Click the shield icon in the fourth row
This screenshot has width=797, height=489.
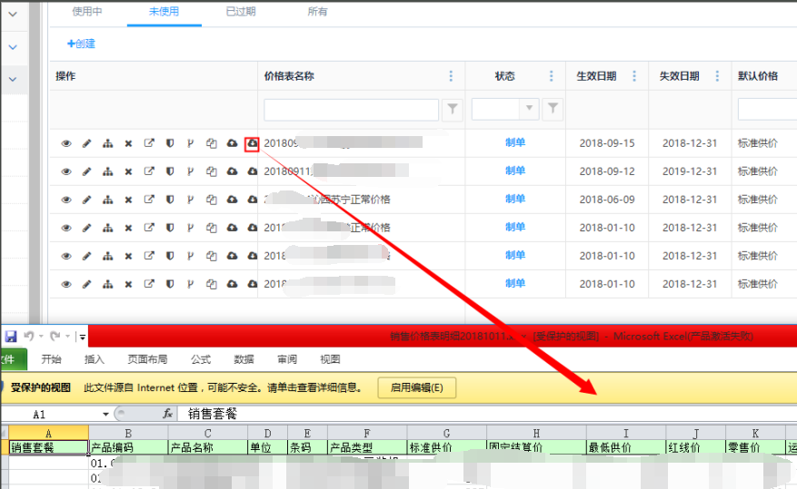tap(169, 228)
